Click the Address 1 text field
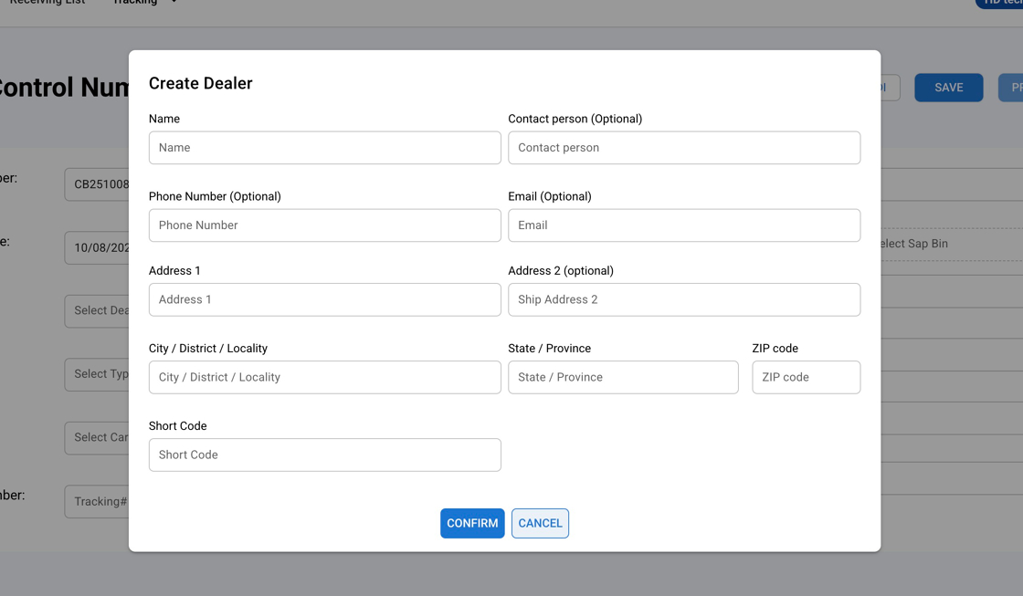 coord(324,299)
